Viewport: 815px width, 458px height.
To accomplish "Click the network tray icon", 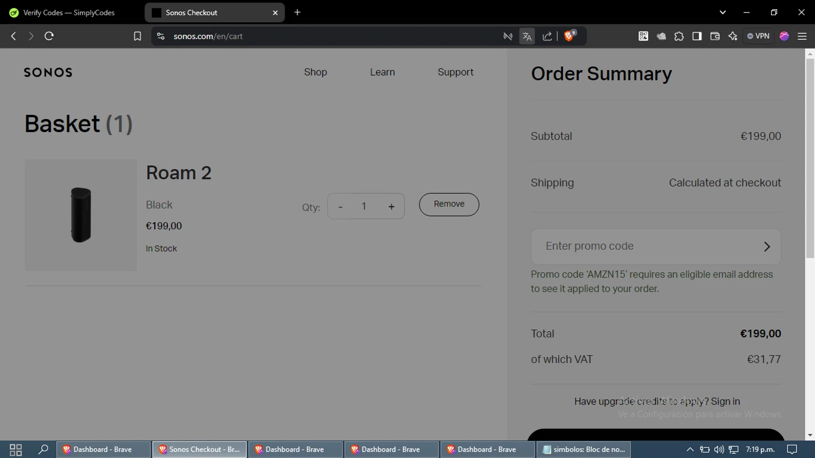I will click(733, 449).
